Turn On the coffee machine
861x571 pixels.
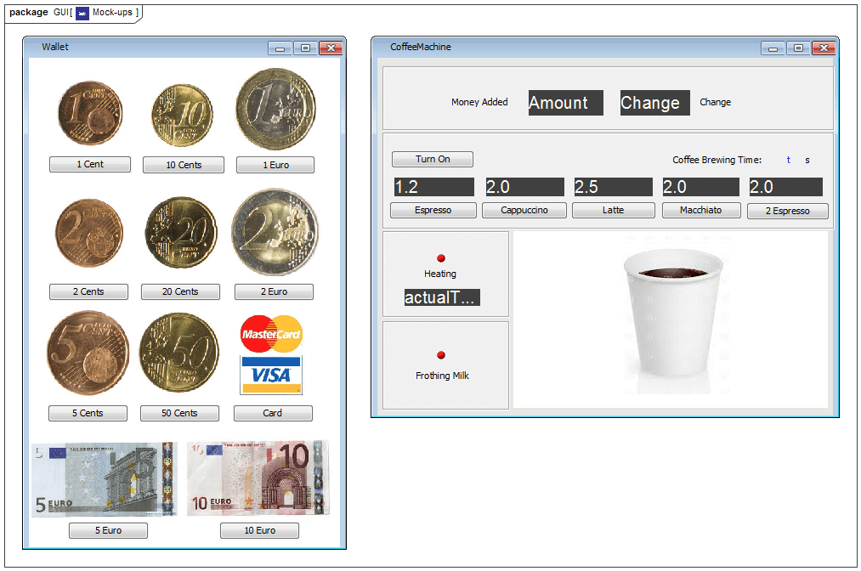tap(432, 159)
